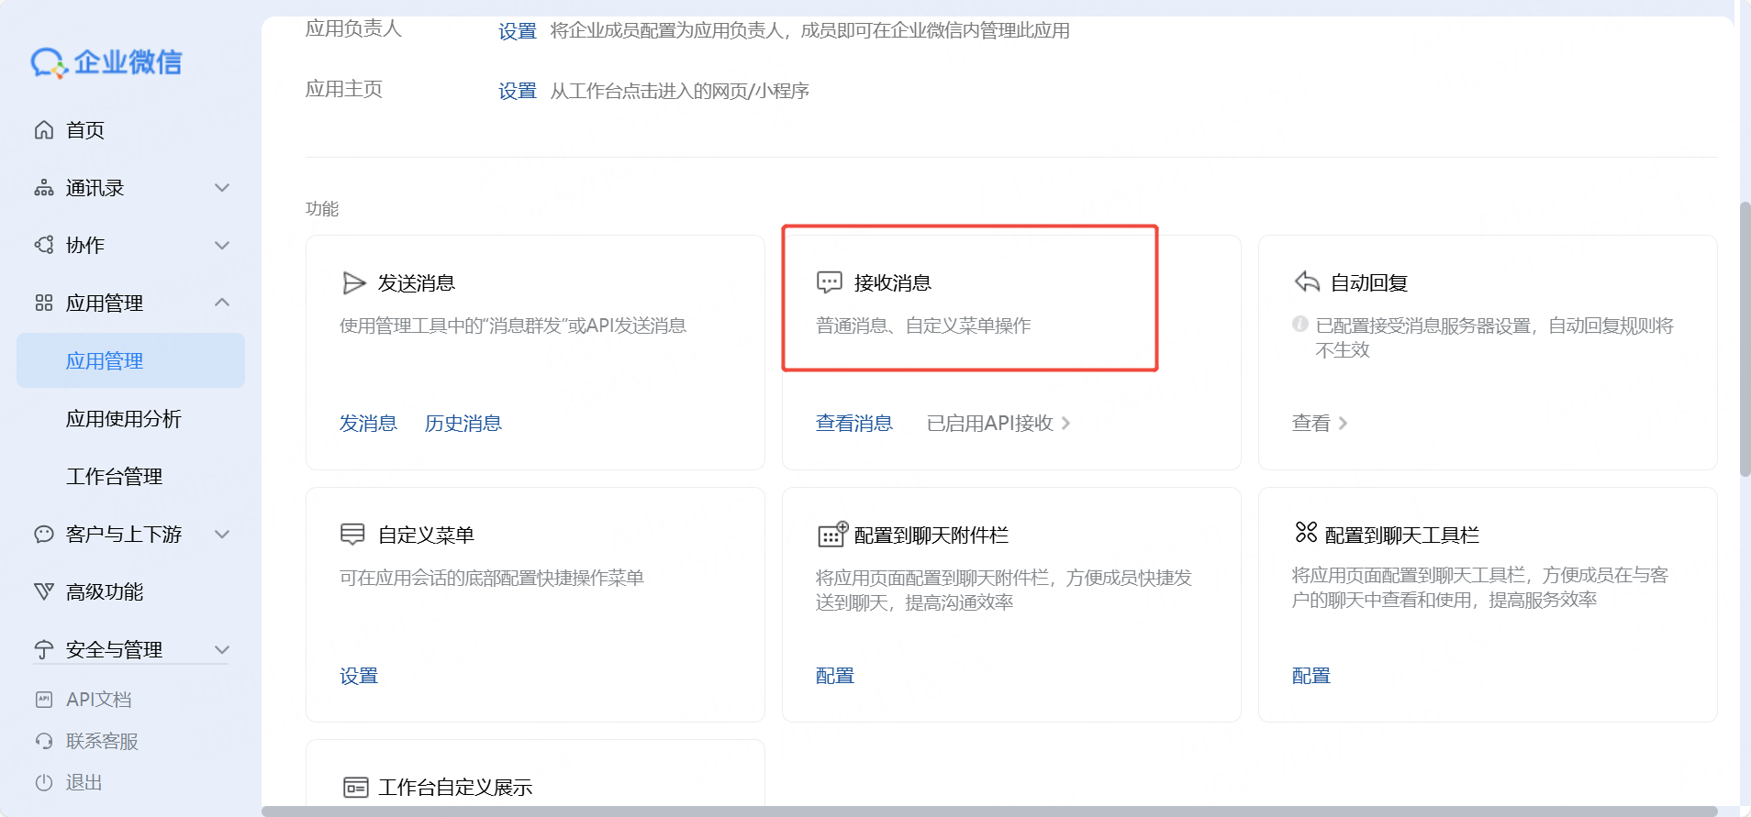1751x817 pixels.
Task: Expand the 协作 menu chevron
Action: click(221, 246)
